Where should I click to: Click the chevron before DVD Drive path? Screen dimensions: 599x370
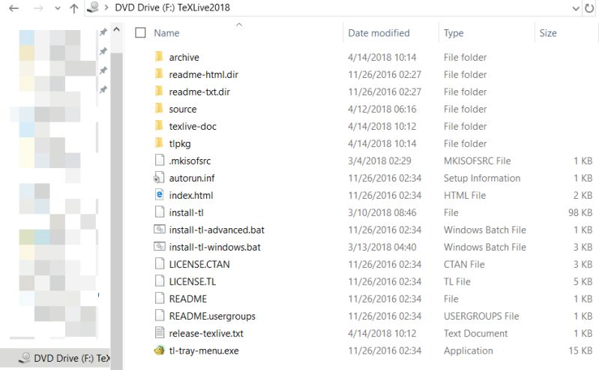106,8
